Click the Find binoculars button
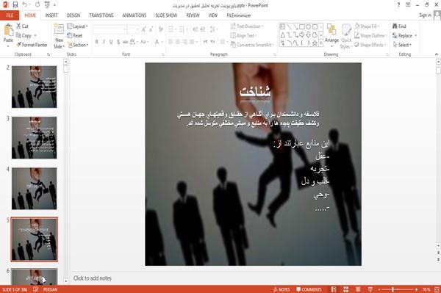Image resolution: width=441 pixels, height=293 pixels. (x=399, y=26)
